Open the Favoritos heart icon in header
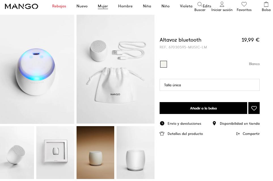Viewport: 273px width, 181px height. tap(244, 4)
